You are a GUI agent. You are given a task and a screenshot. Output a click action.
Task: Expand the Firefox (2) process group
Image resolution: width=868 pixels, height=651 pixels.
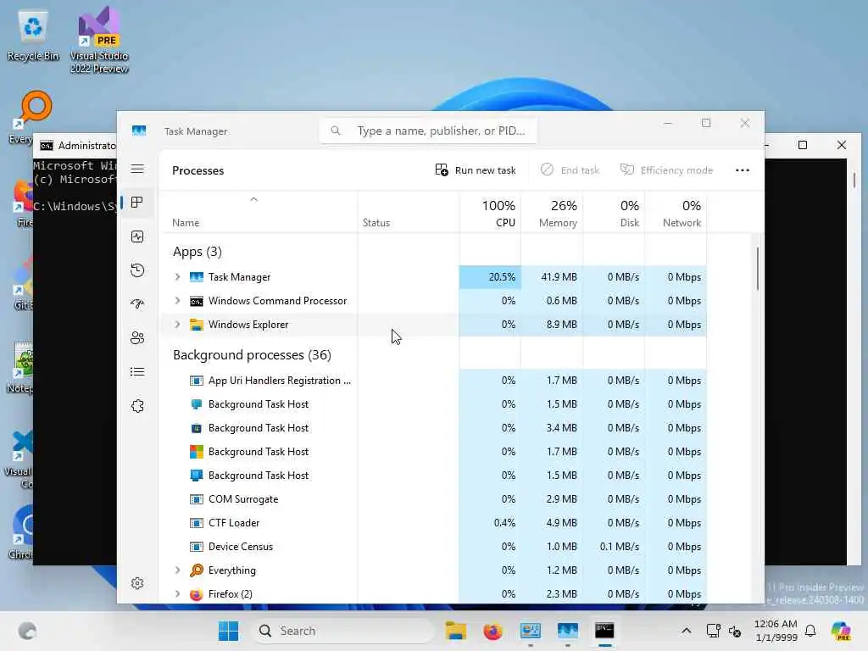177,594
